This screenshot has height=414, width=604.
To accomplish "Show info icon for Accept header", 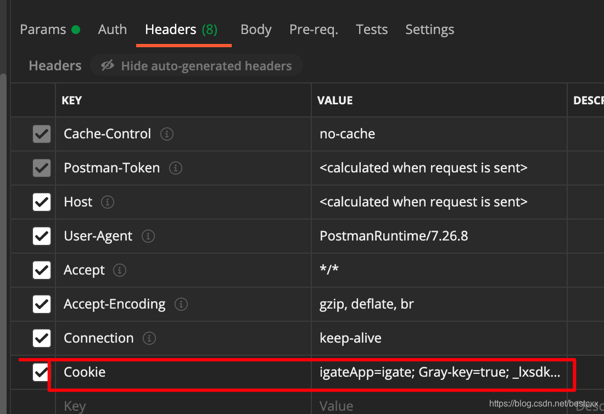I will (120, 270).
